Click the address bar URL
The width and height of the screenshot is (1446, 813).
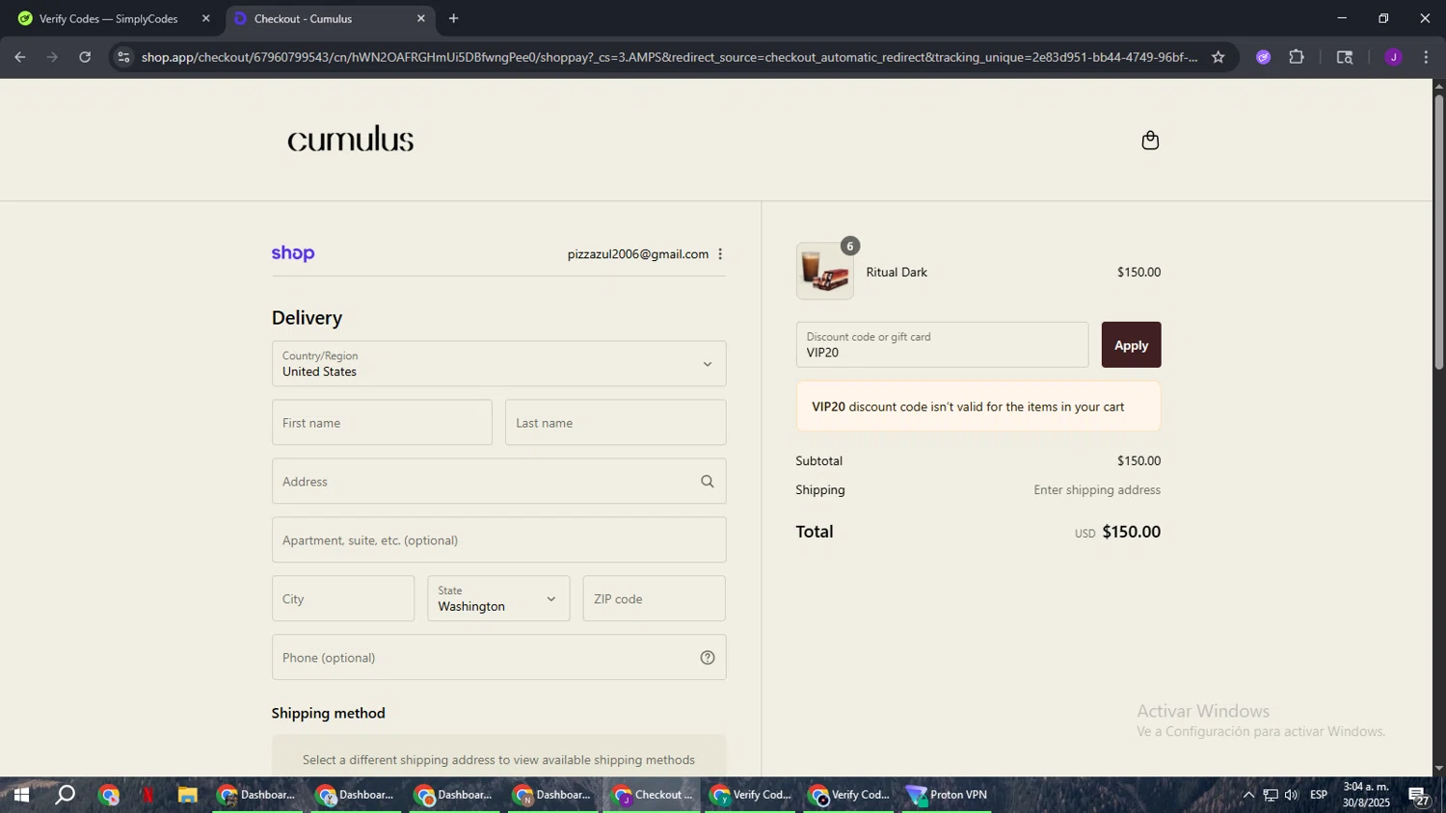pos(669,57)
